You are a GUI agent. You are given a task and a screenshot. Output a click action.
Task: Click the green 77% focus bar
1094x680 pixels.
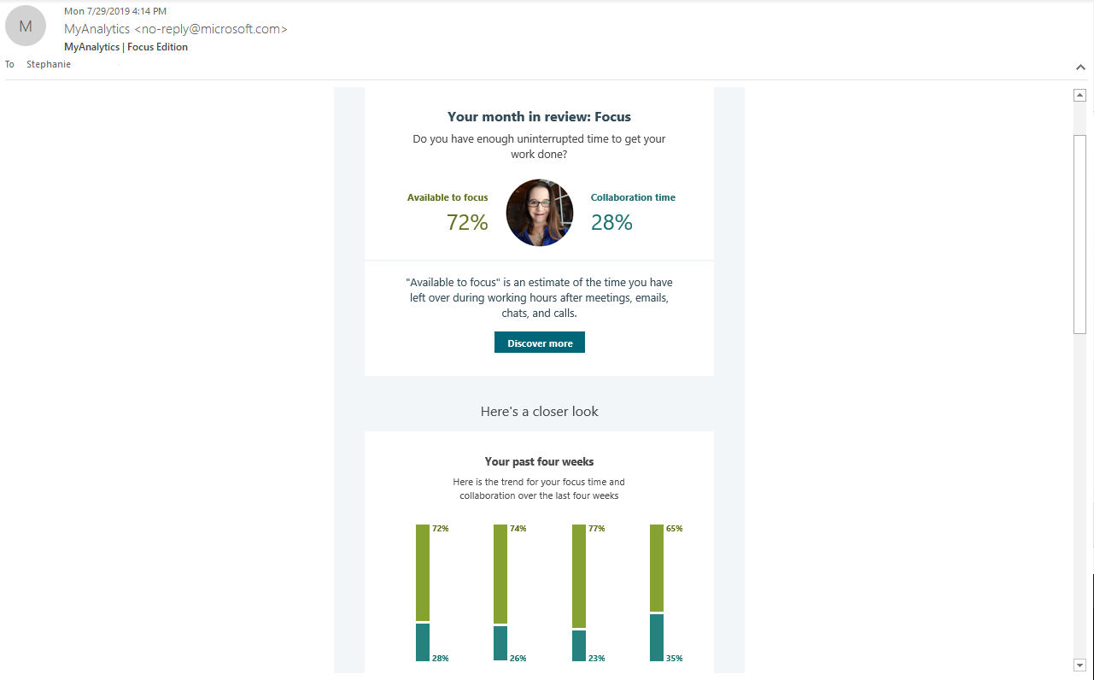[578, 576]
